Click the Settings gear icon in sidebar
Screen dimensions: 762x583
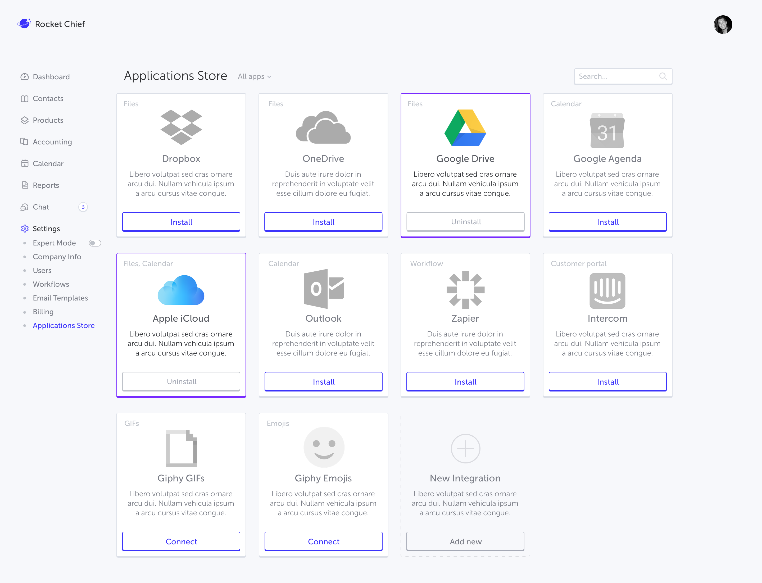[25, 229]
